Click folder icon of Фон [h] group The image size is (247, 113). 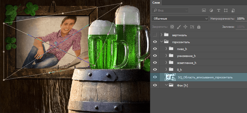tap(171, 85)
